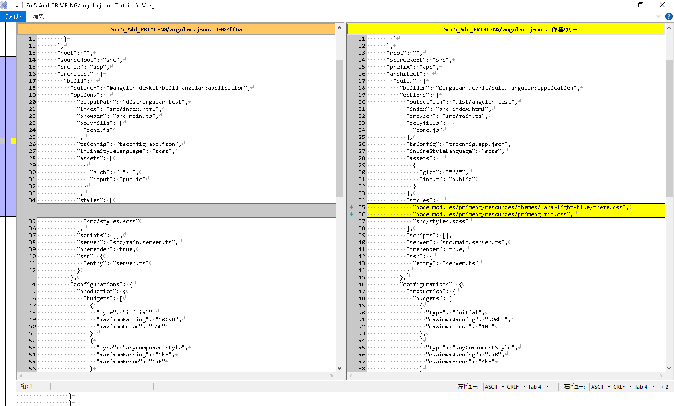Image resolution: width=674 pixels, height=406 pixels.
Task: Click the yellow marker in the locator bar
Action: (x=14, y=140)
